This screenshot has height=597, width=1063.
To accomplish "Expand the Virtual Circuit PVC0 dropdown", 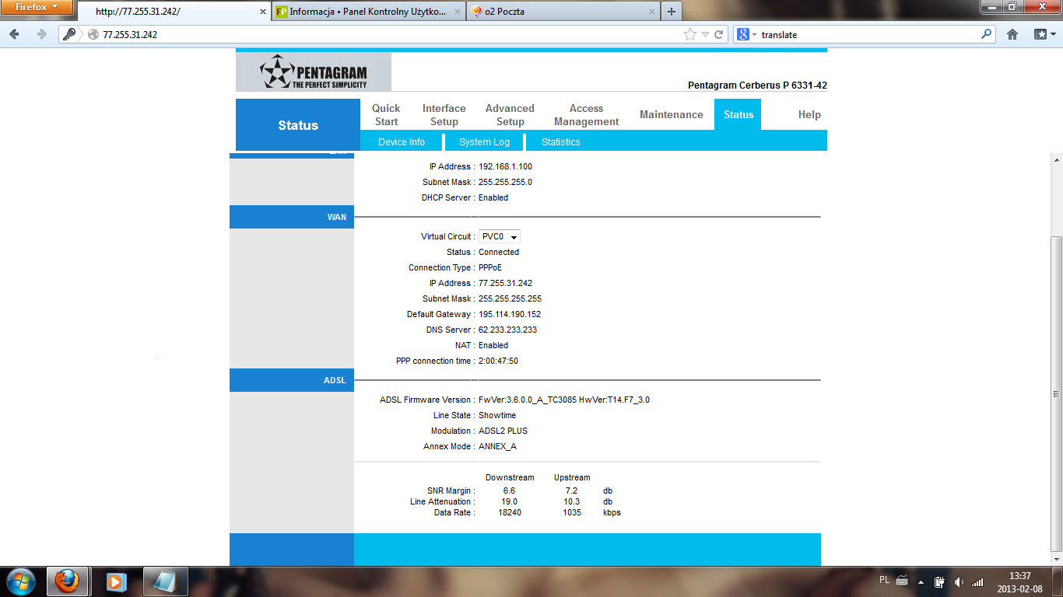I will 500,236.
